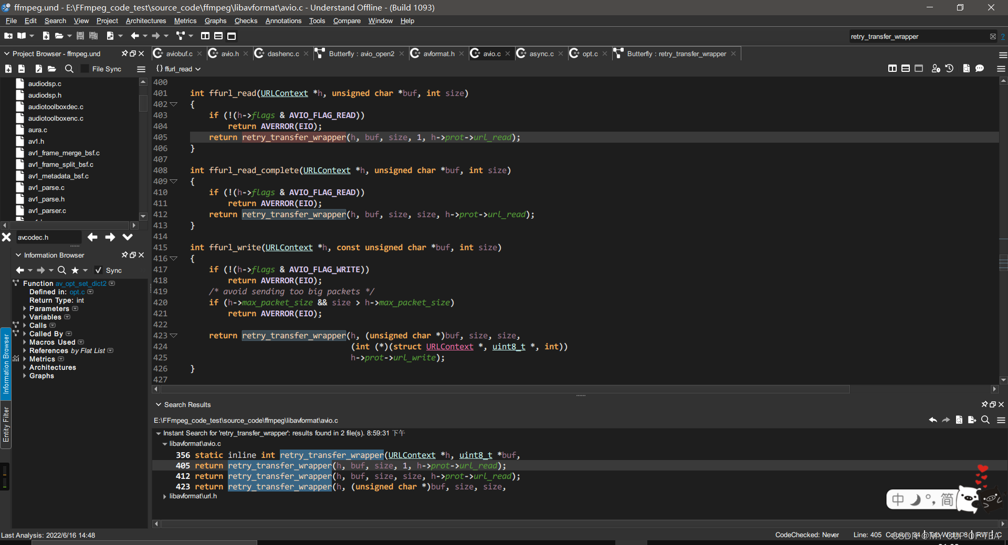Collapse code fold at line 402
The height and width of the screenshot is (545, 1008).
pos(174,104)
